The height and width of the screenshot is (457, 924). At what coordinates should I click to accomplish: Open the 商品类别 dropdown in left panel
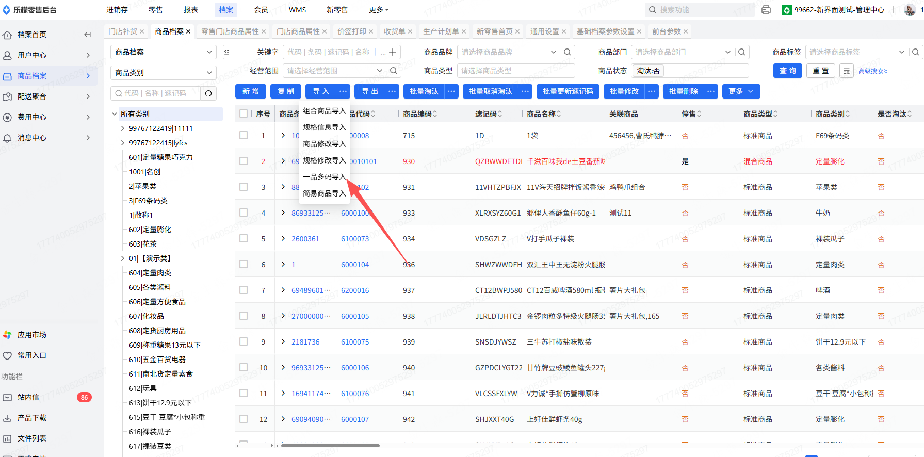(163, 73)
